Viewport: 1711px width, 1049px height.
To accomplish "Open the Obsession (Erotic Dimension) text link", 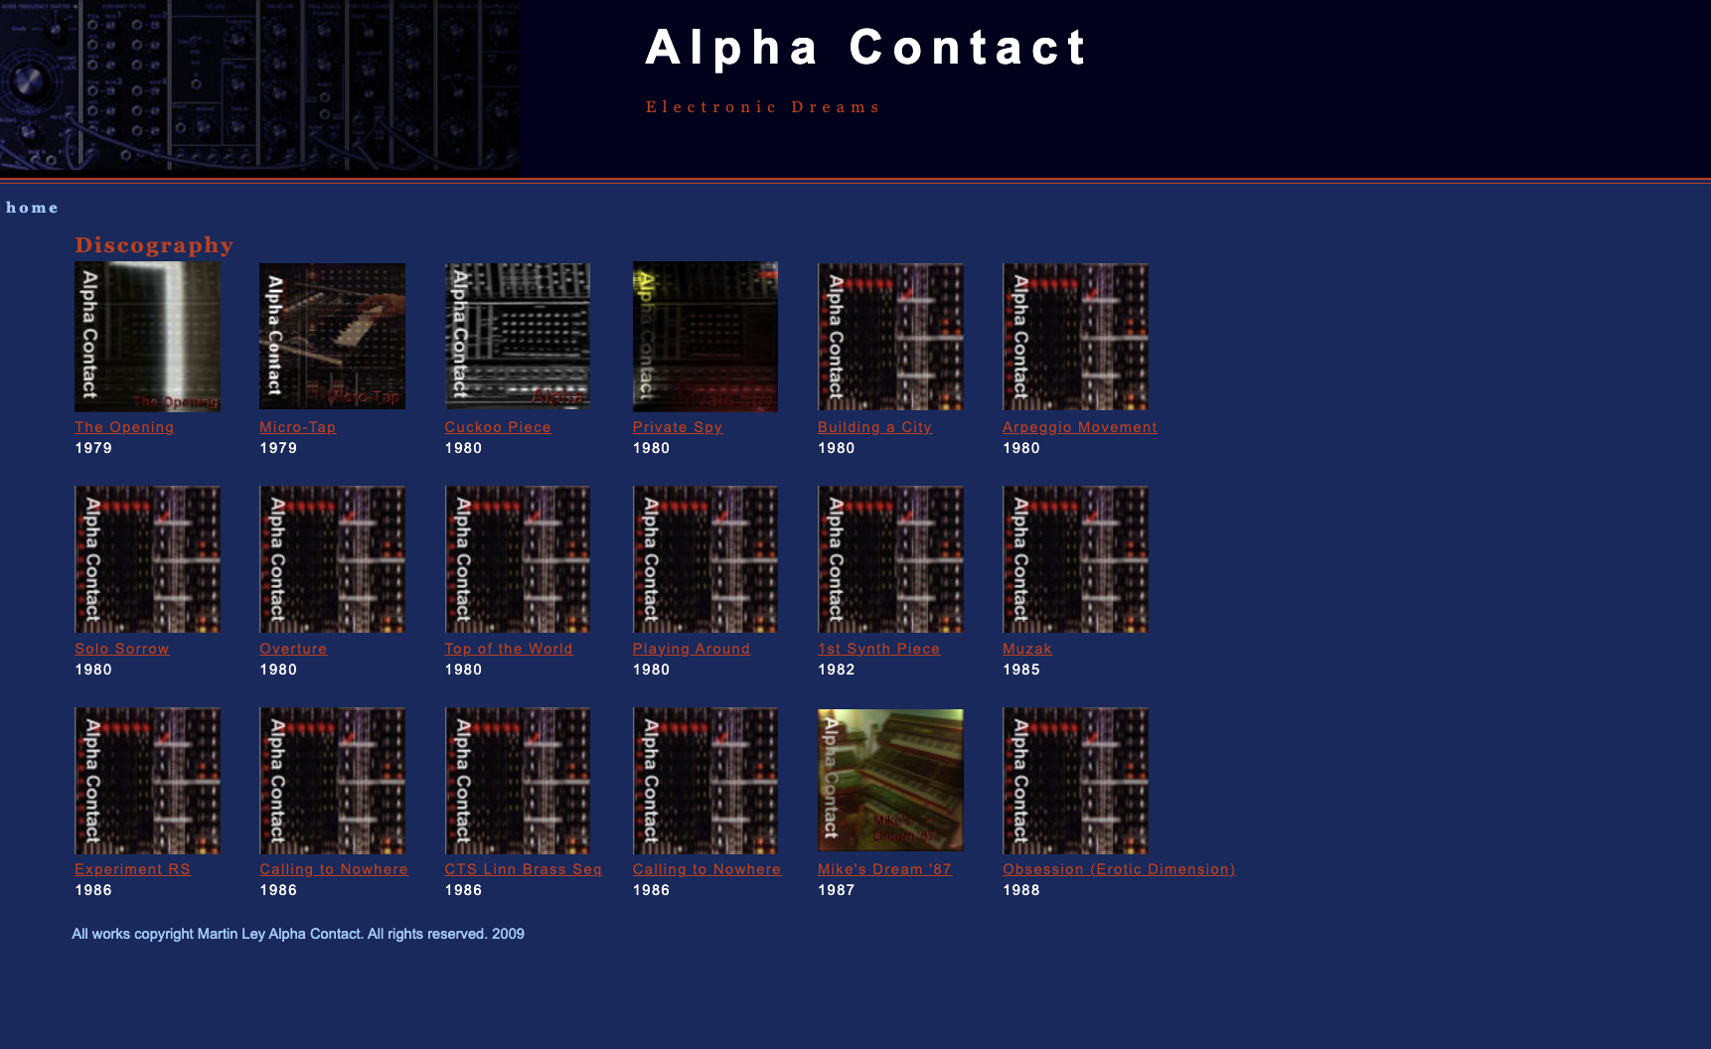I will (1119, 869).
